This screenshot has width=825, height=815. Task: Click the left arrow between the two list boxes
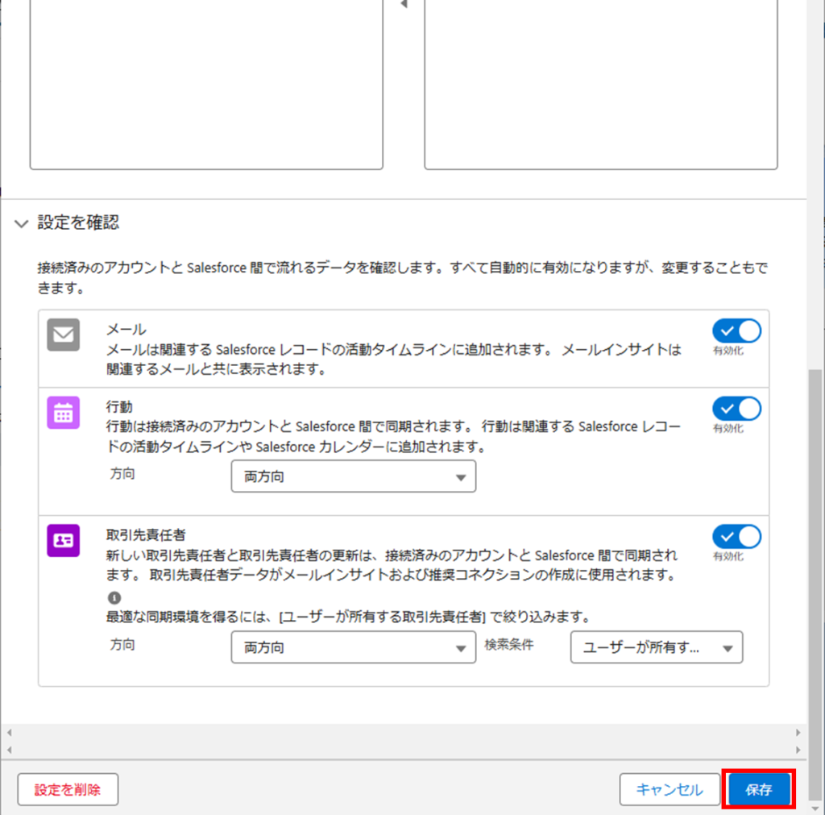click(x=404, y=4)
